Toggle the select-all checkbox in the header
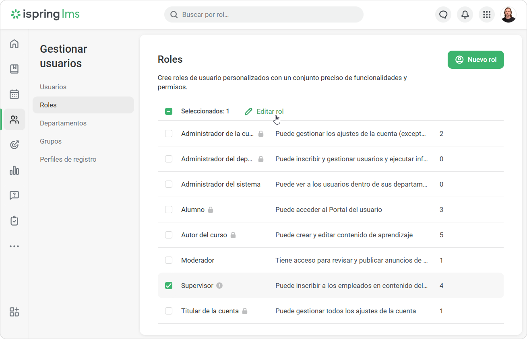 coord(169,111)
